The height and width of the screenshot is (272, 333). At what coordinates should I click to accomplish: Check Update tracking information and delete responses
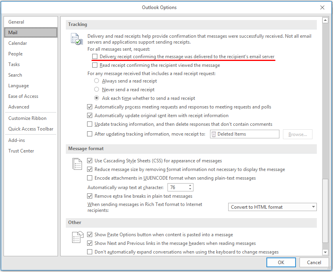tap(89, 124)
